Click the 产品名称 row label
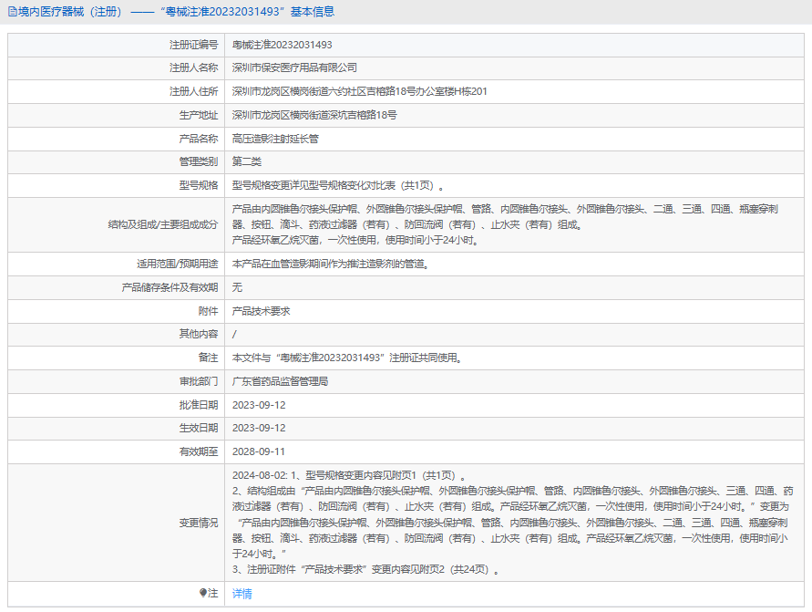The height and width of the screenshot is (612, 812). [x=199, y=139]
